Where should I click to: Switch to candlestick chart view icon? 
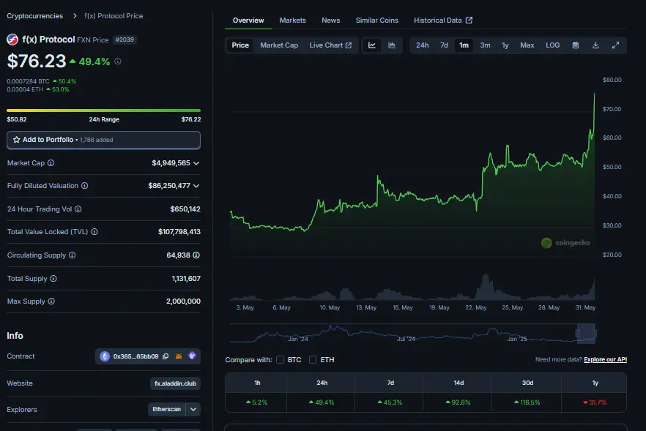tap(391, 45)
